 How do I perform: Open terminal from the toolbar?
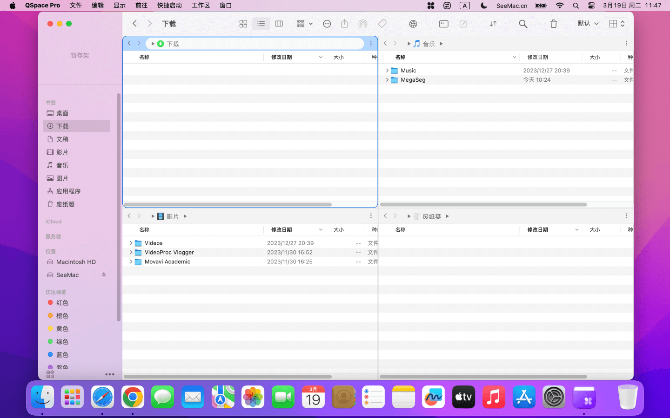pos(443,24)
